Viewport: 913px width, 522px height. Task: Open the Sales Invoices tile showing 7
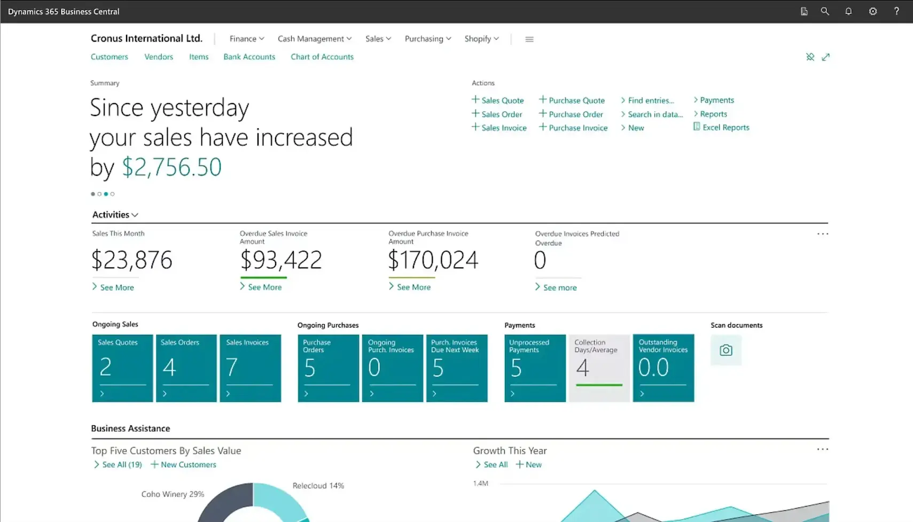[x=250, y=368]
